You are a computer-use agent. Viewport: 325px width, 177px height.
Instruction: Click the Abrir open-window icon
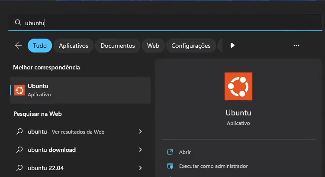pyautogui.click(x=170, y=152)
